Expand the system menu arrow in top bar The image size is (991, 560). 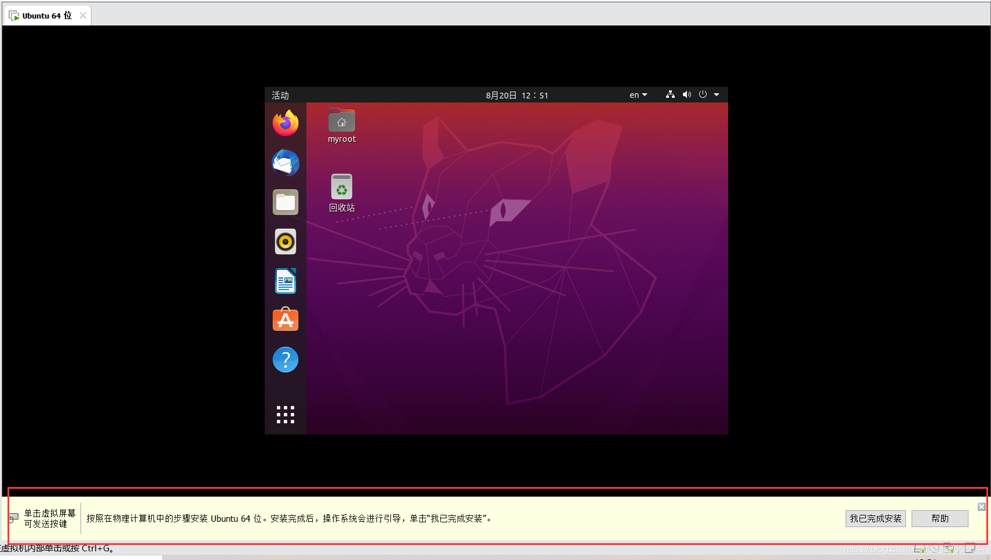tap(716, 94)
